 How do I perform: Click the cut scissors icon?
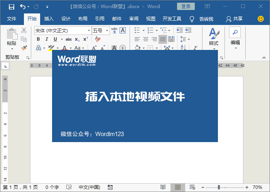coord(24,30)
